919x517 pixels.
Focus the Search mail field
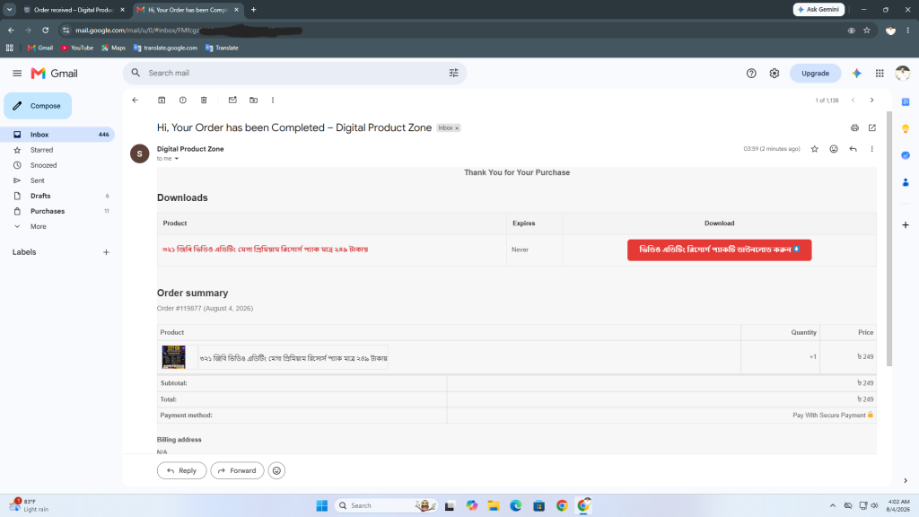[x=296, y=74]
